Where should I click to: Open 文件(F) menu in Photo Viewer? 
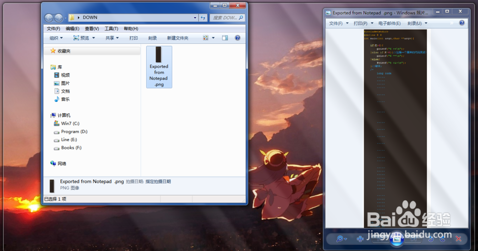click(338, 23)
